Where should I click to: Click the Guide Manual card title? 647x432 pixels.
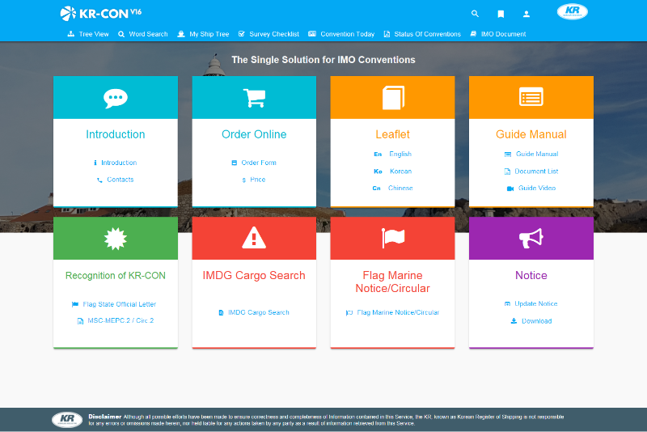[531, 134]
